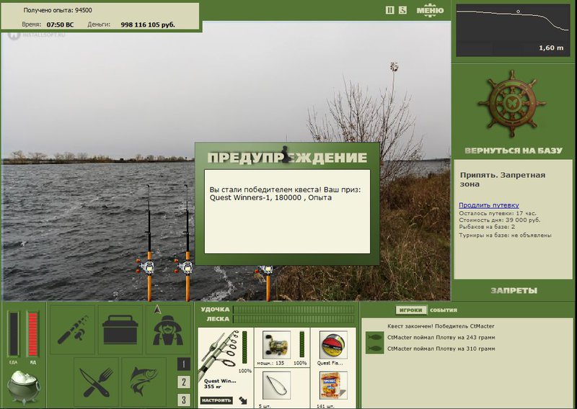Open the fisherman profile icon
Screen dimensions: 577x409
(168, 331)
